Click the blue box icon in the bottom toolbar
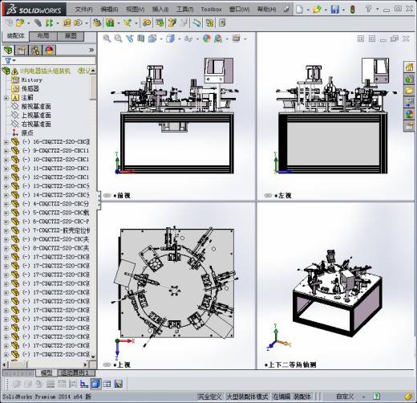The height and width of the screenshot is (403, 417). [x=95, y=384]
